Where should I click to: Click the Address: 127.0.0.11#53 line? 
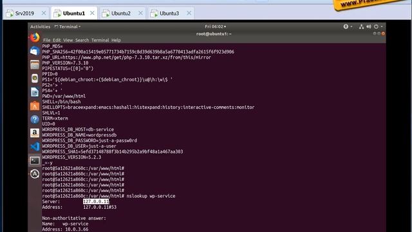point(79,207)
